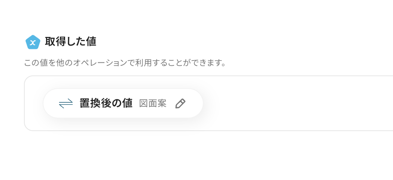Open the rename pencil for 置換後の値
This screenshot has width=393, height=180.
click(180, 103)
